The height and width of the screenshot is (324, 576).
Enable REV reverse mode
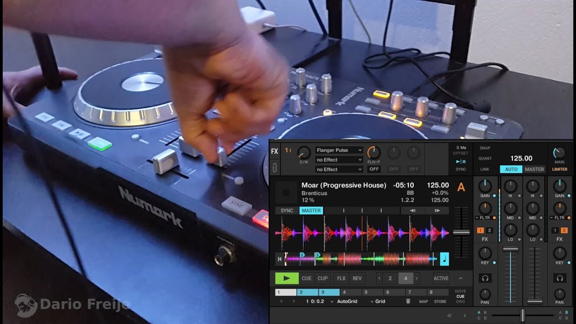(x=357, y=278)
